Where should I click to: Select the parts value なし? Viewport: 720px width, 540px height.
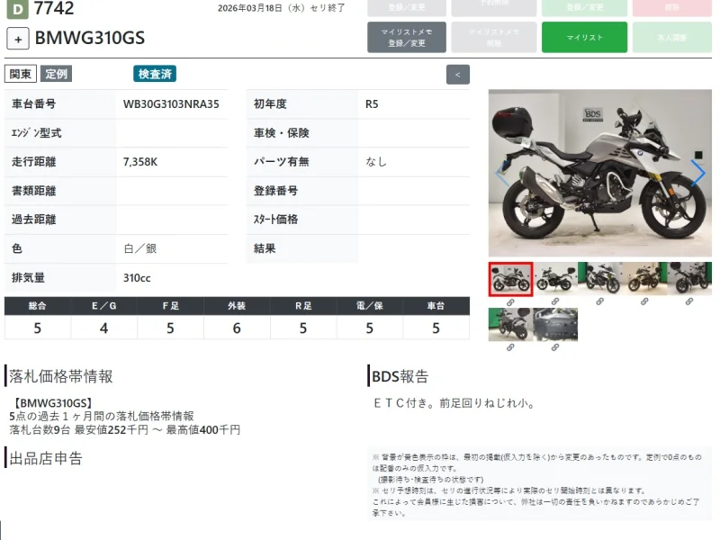tap(376, 162)
